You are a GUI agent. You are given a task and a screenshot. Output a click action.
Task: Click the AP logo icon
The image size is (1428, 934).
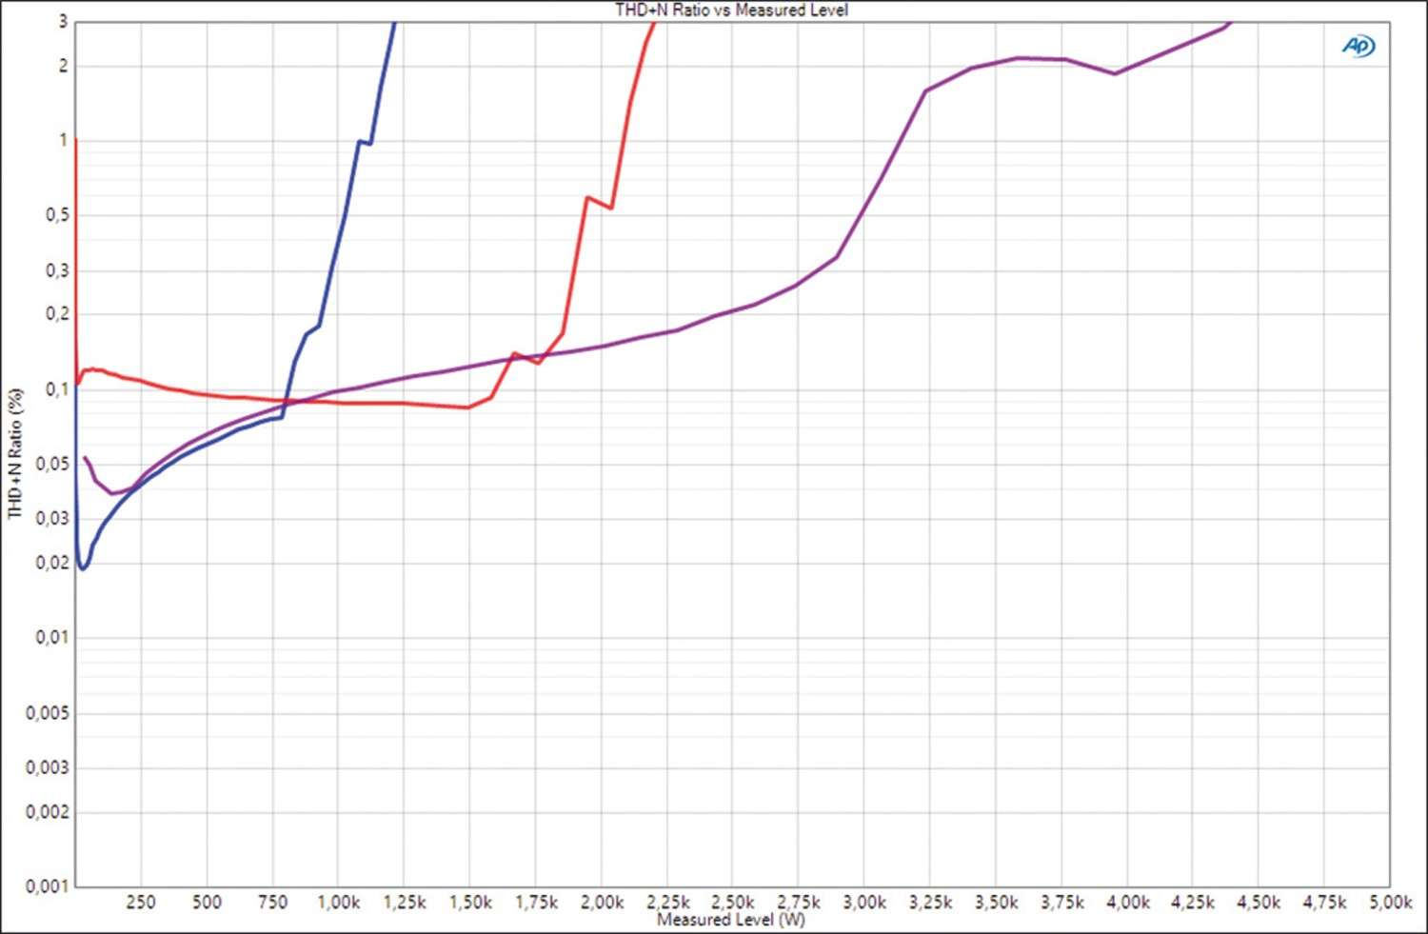(x=1359, y=46)
